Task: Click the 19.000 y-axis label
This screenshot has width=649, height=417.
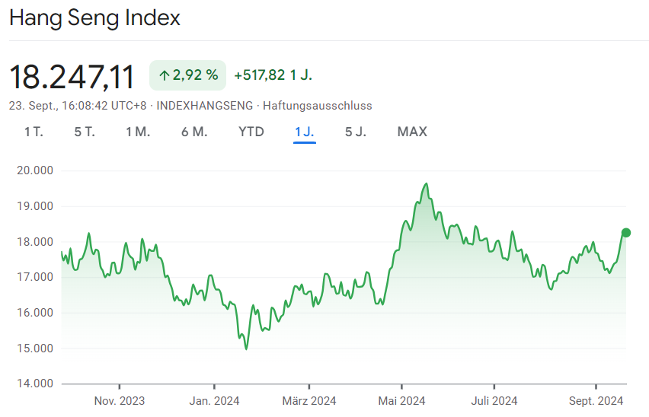Action: [35, 206]
